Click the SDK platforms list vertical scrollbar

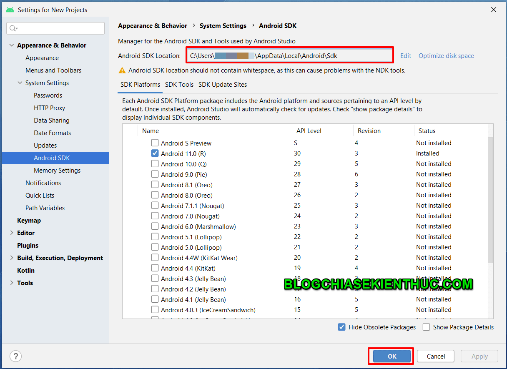pyautogui.click(x=490, y=200)
